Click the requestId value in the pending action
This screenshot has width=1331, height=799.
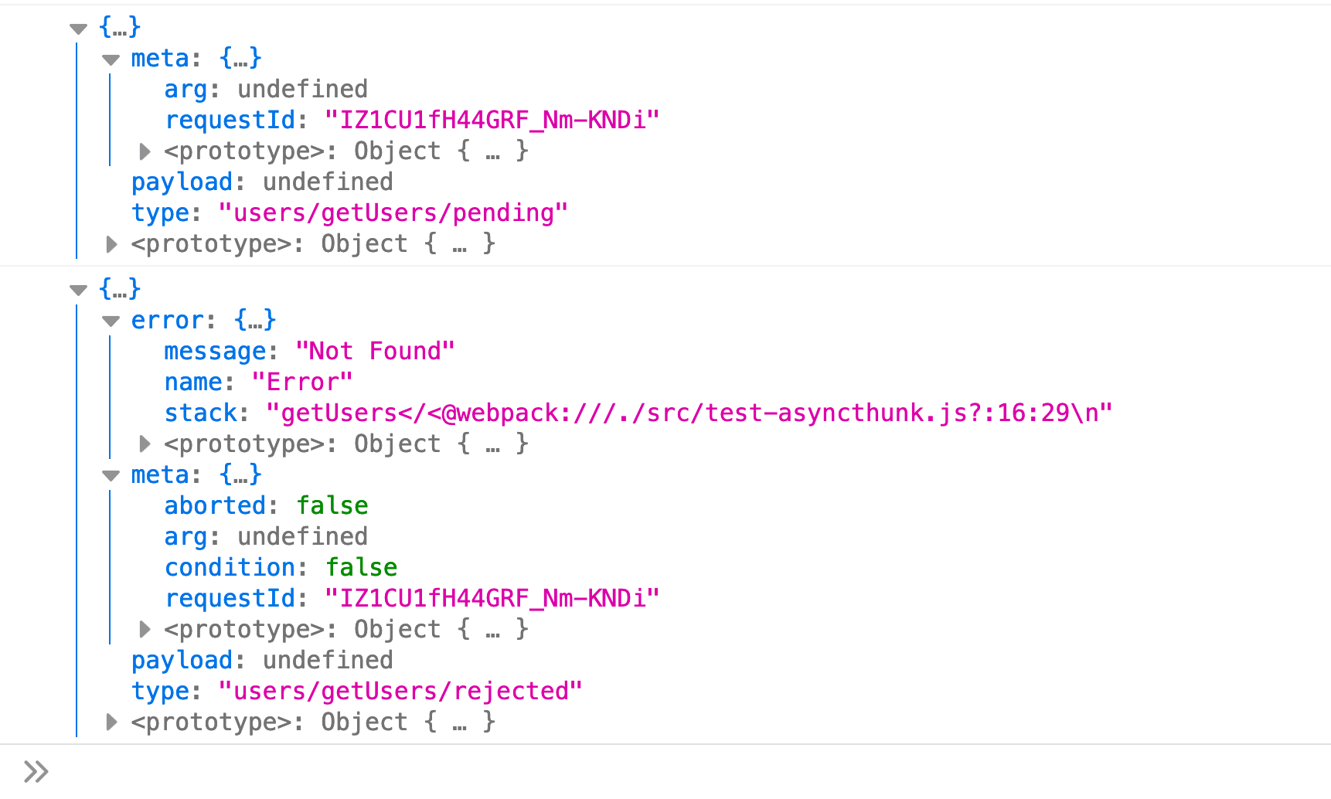(492, 121)
